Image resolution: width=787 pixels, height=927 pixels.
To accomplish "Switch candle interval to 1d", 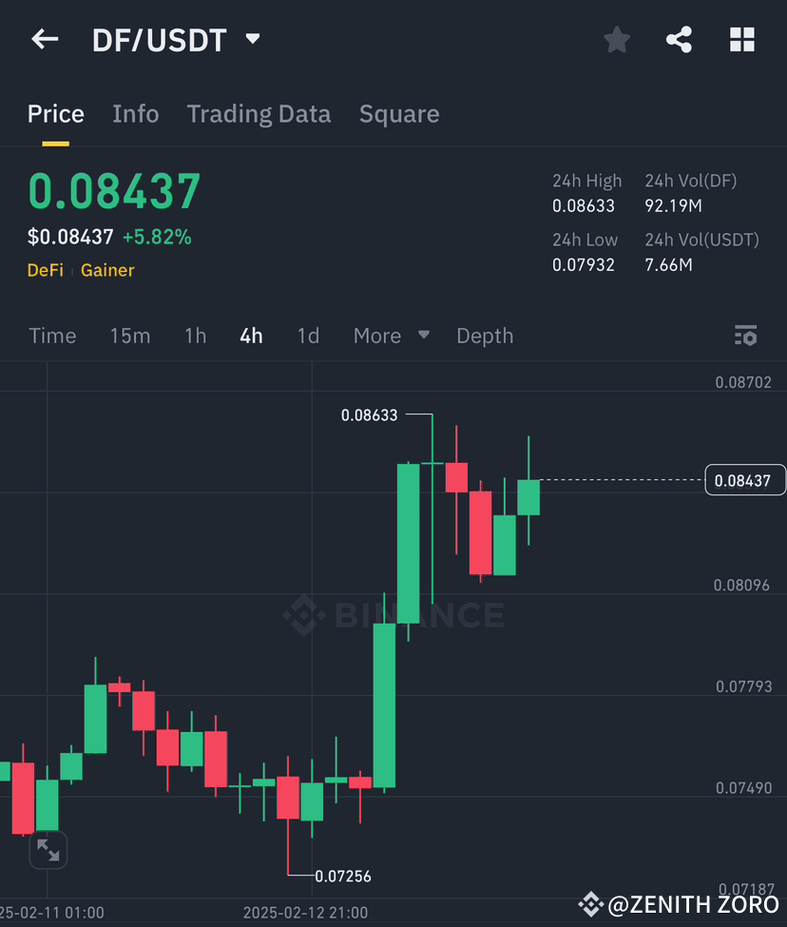I will pyautogui.click(x=308, y=336).
